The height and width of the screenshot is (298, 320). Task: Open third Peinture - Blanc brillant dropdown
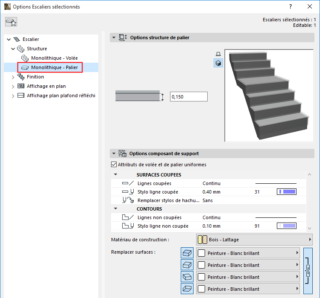pos(248,277)
